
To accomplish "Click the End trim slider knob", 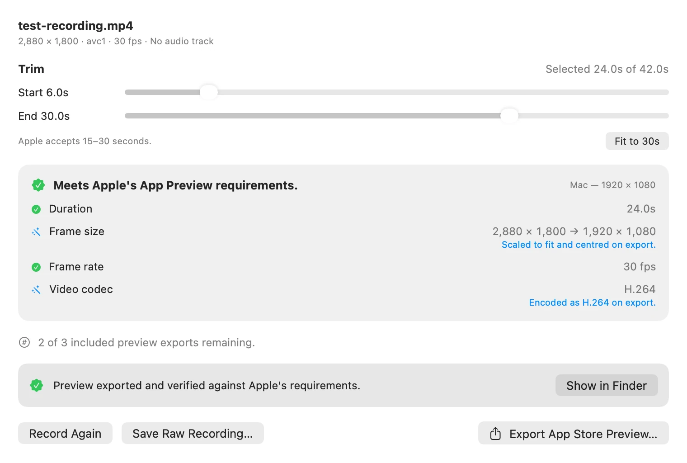I will pyautogui.click(x=509, y=116).
